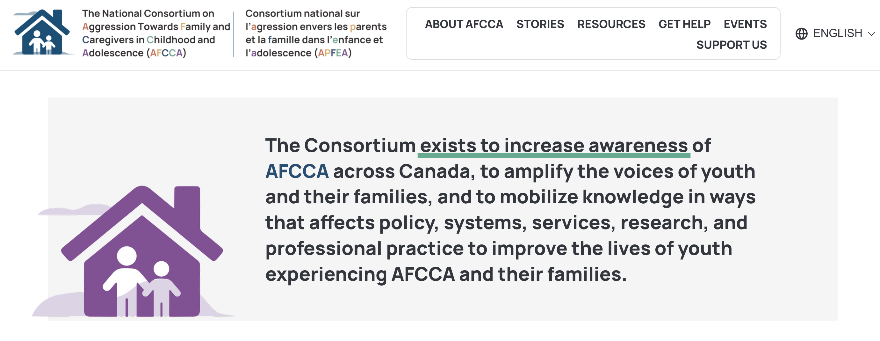Image resolution: width=880 pixels, height=341 pixels.
Task: Click the English consortium name header text
Action: [156, 33]
